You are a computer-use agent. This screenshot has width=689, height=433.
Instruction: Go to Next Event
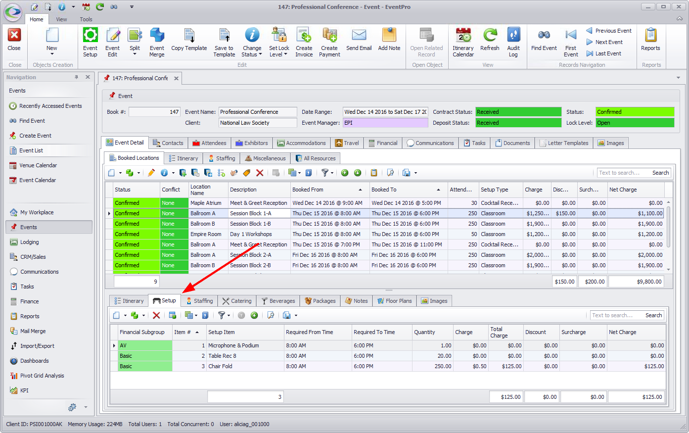coord(604,42)
